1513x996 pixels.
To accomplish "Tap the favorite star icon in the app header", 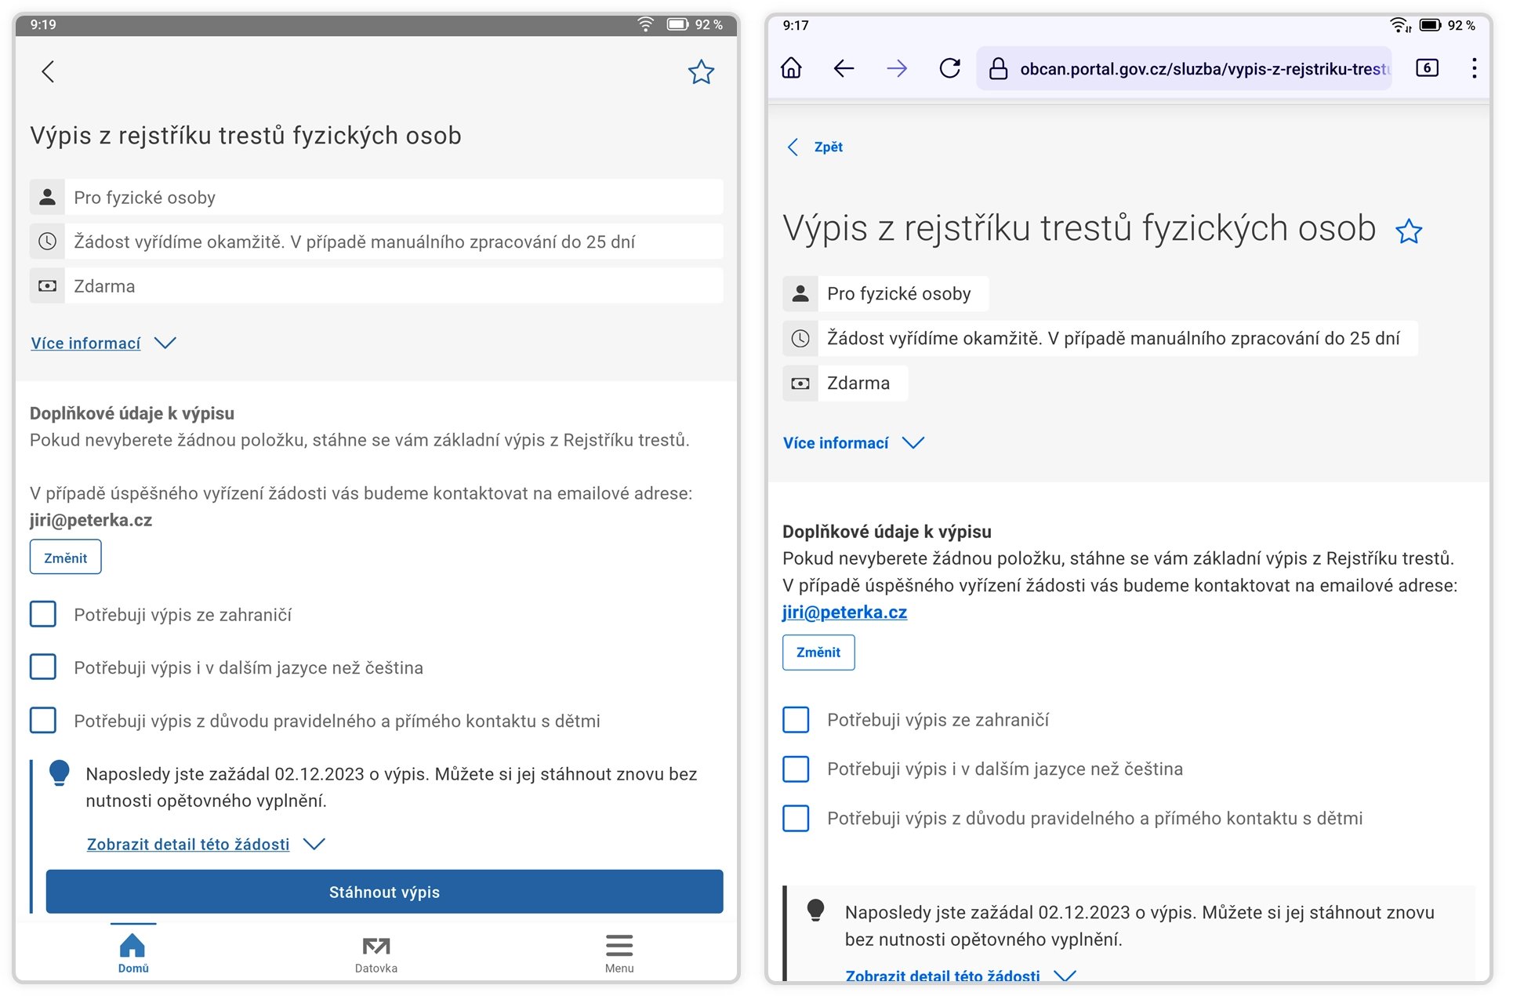I will 700,72.
